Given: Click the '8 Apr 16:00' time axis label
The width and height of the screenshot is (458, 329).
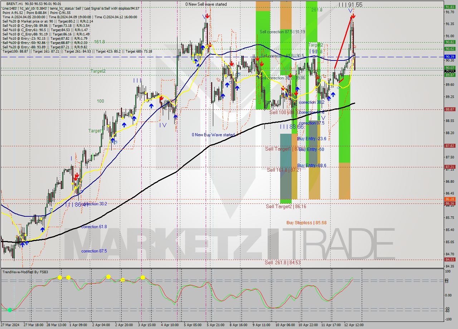Looking at the screenshot, I should [238, 325].
